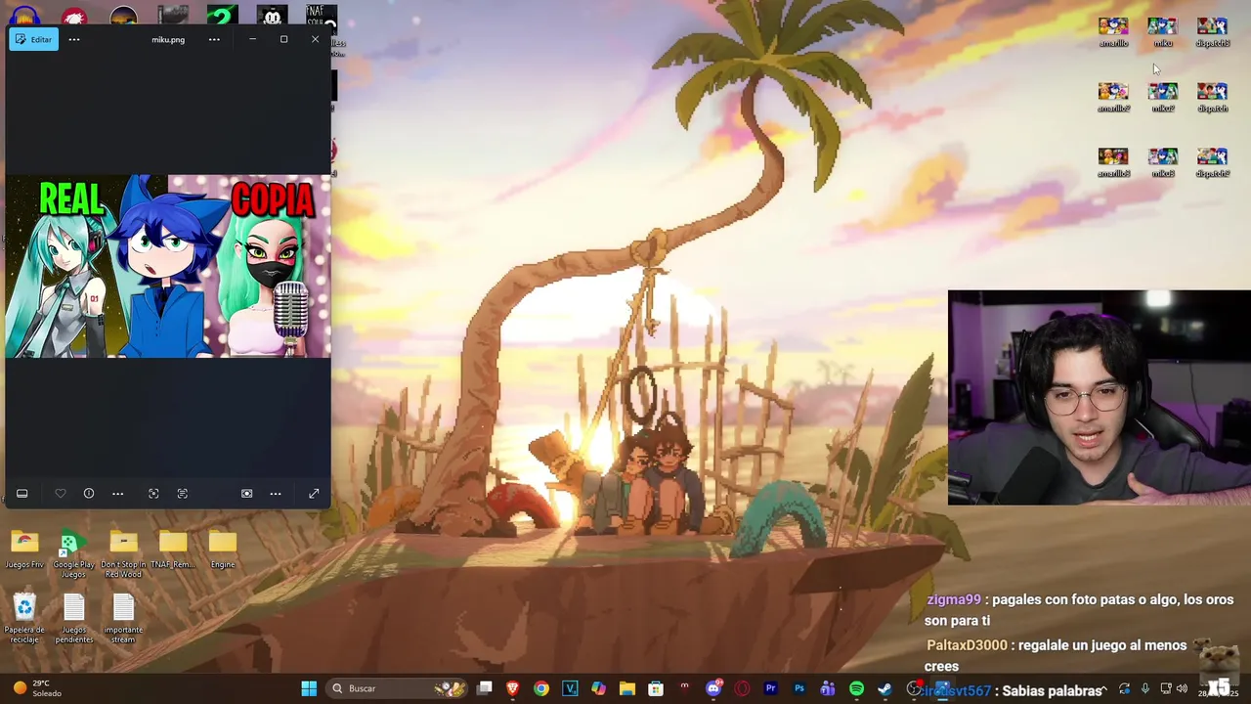1251x704 pixels.
Task: Open Discord from taskbar
Action: coord(713,688)
